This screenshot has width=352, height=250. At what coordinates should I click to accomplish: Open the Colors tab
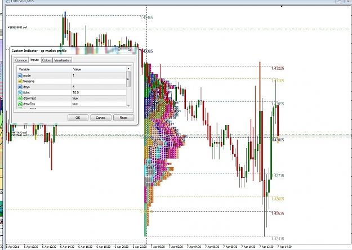coord(47,60)
